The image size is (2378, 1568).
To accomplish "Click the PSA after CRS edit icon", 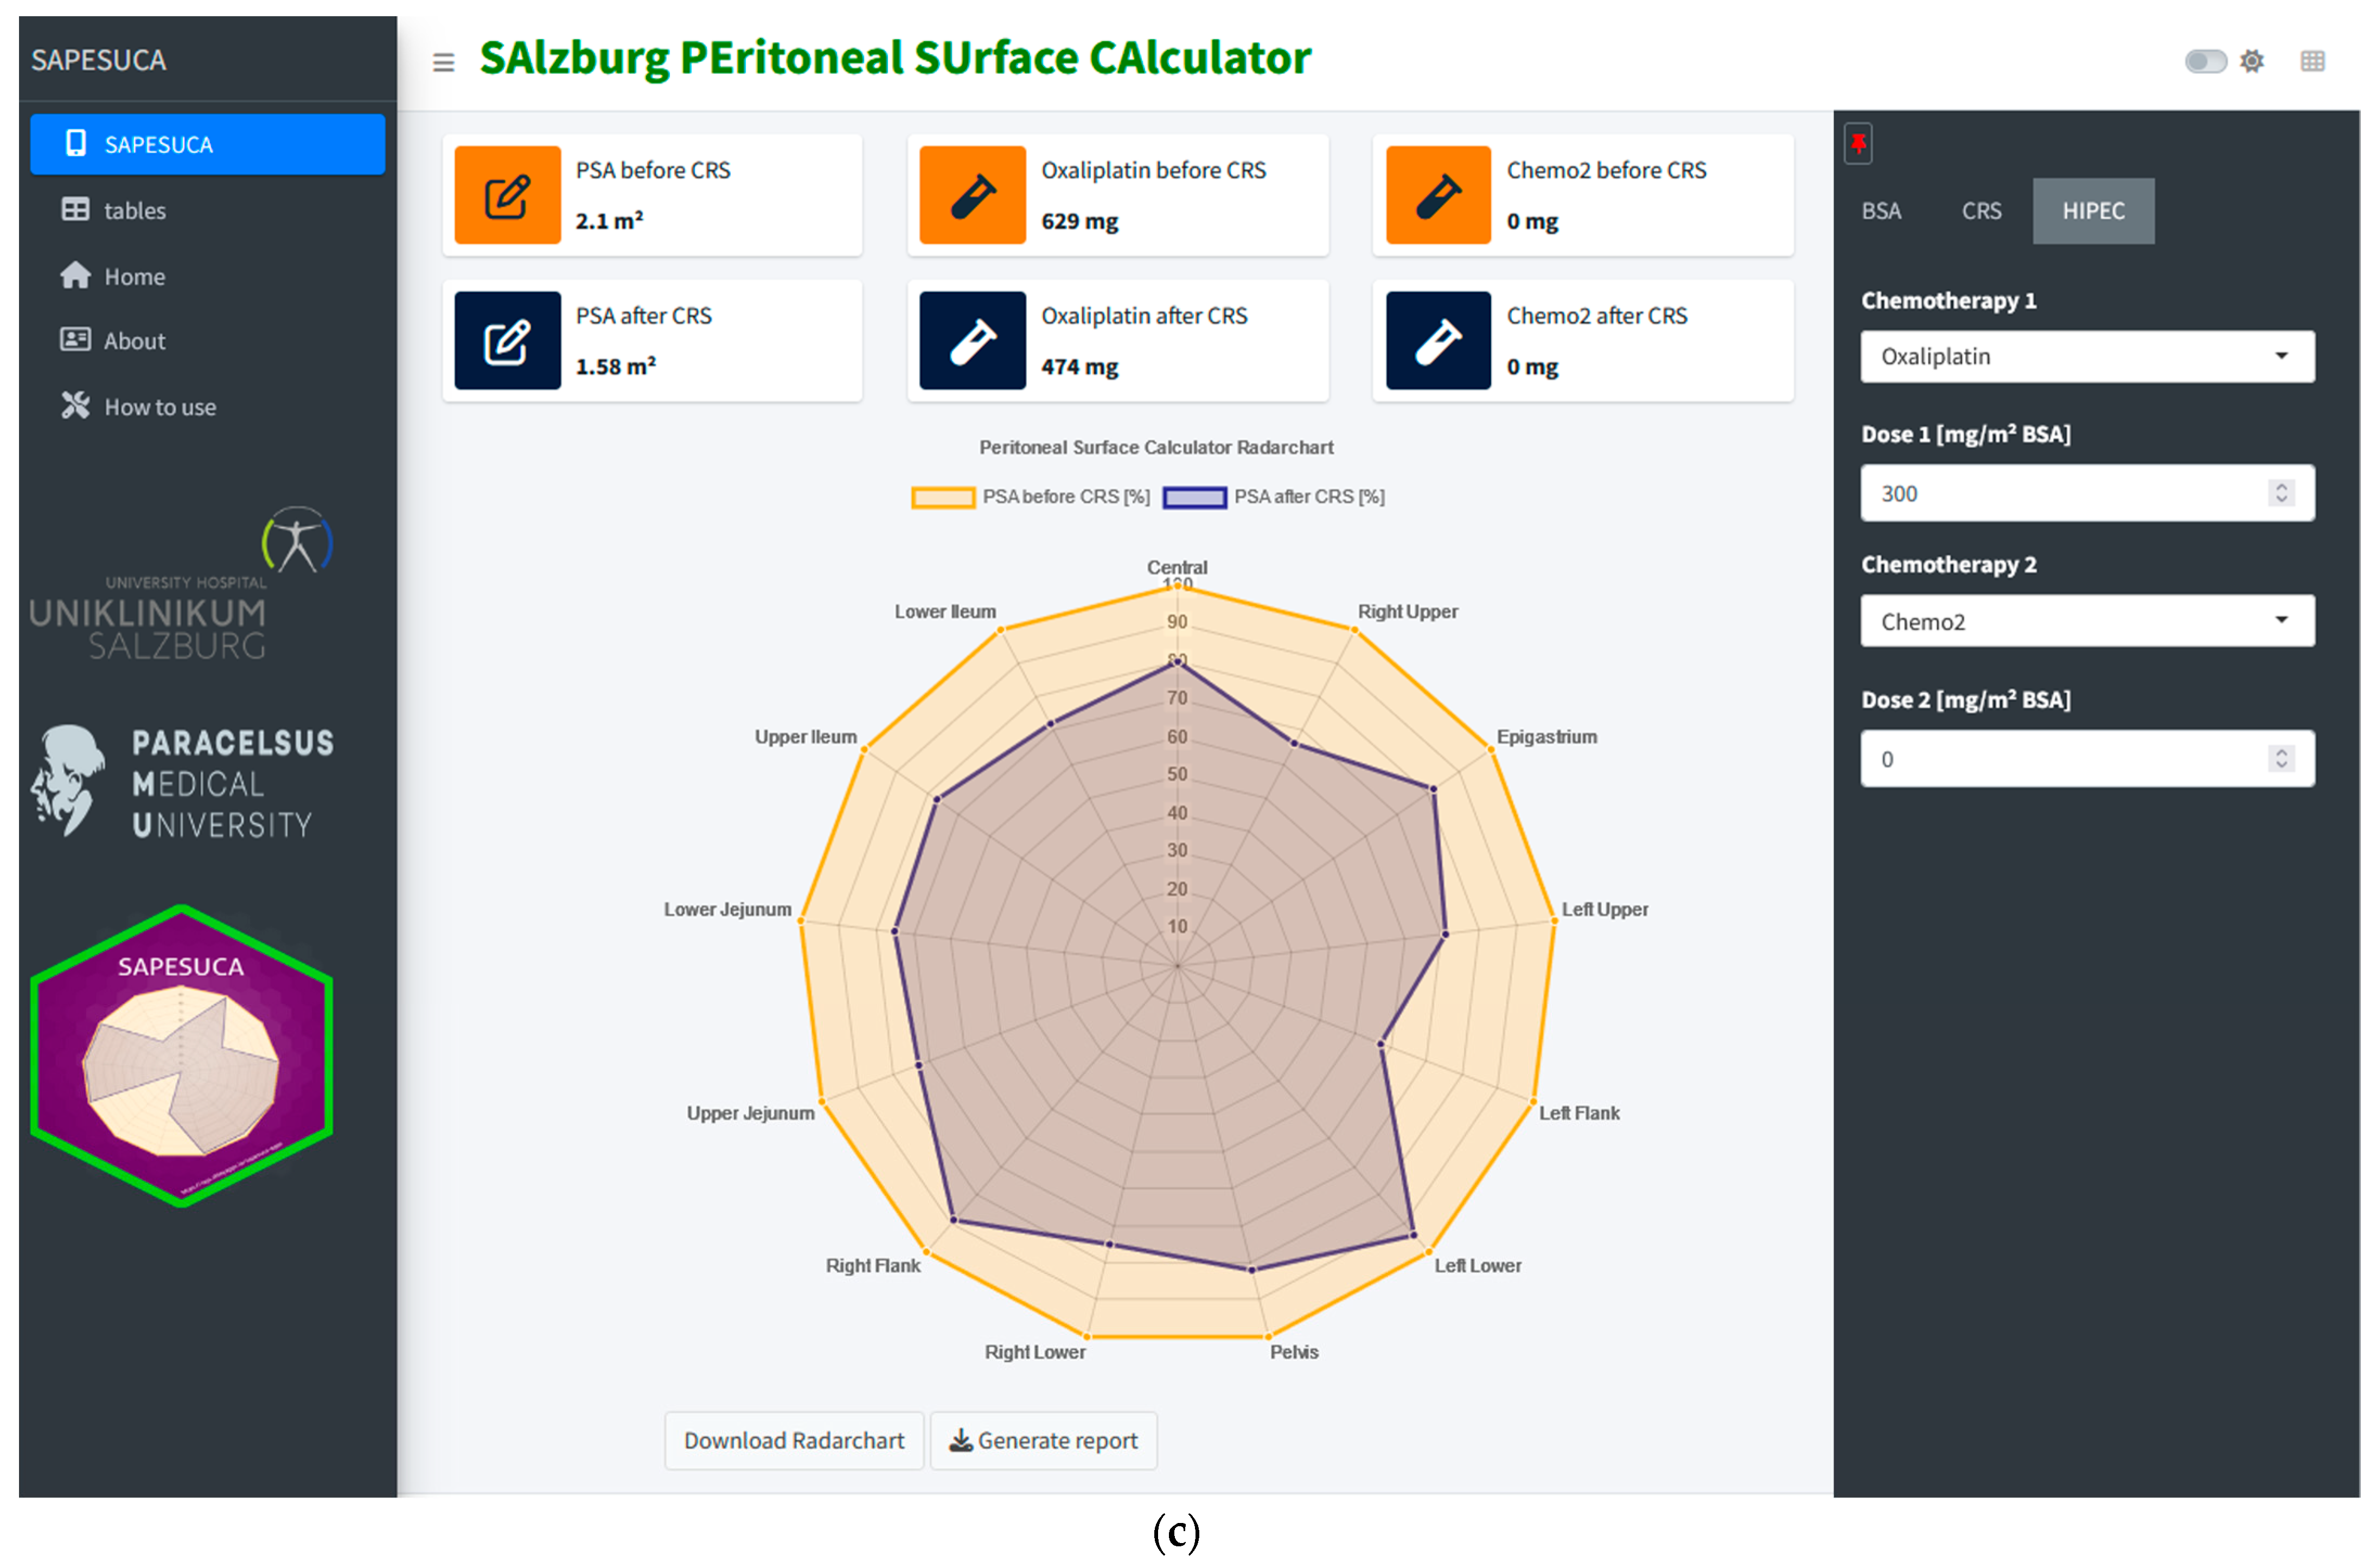I will pos(507,340).
